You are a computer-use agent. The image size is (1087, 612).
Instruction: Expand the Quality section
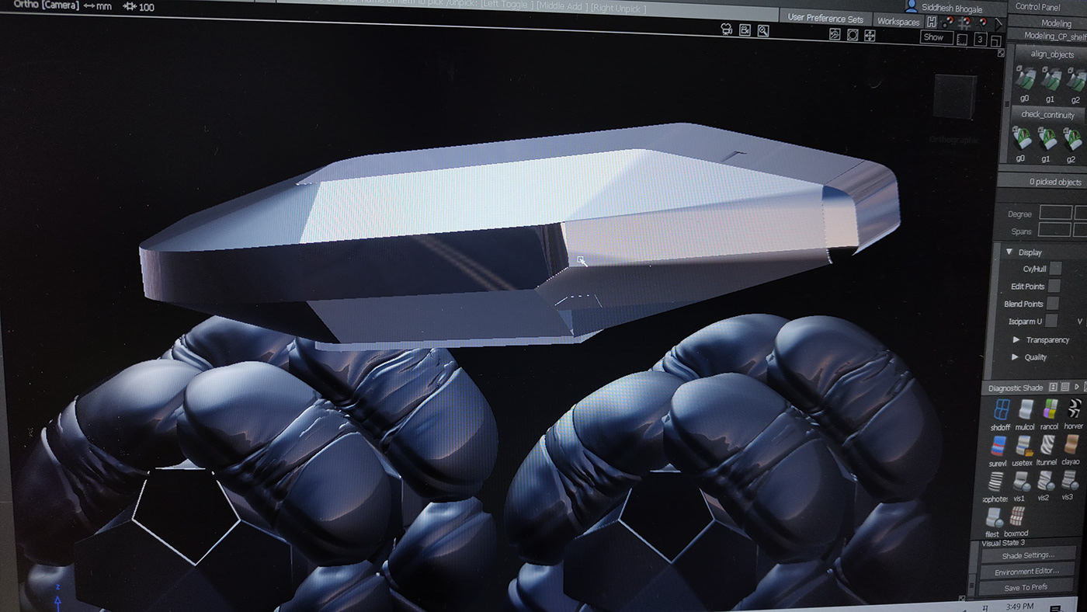1016,357
